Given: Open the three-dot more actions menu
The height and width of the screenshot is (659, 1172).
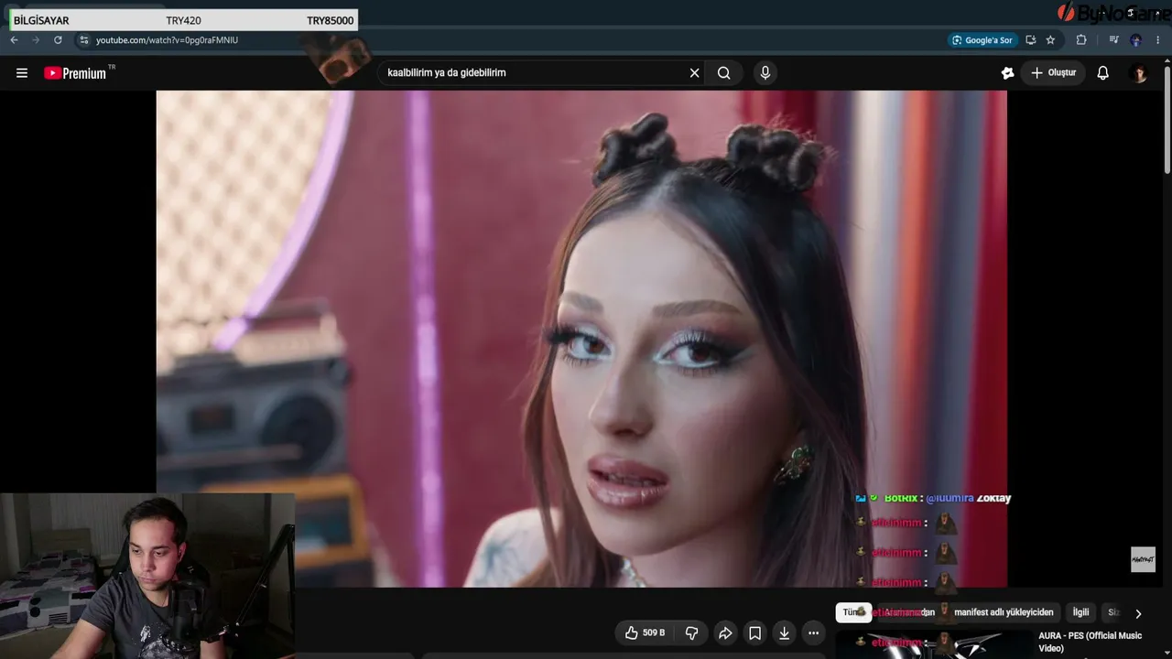Looking at the screenshot, I should [x=813, y=632].
